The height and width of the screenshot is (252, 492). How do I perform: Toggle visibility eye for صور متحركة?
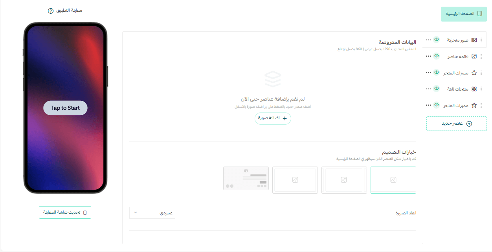(436, 40)
